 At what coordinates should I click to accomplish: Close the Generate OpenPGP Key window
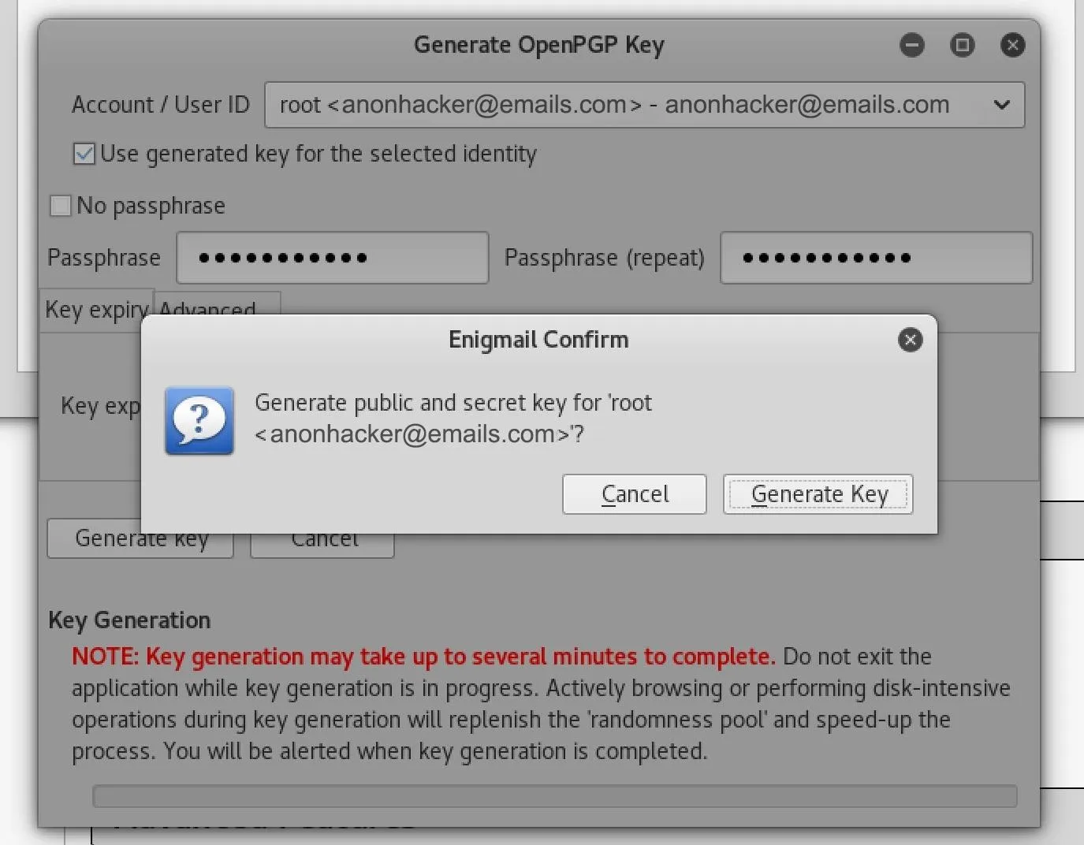pyautogui.click(x=1012, y=45)
